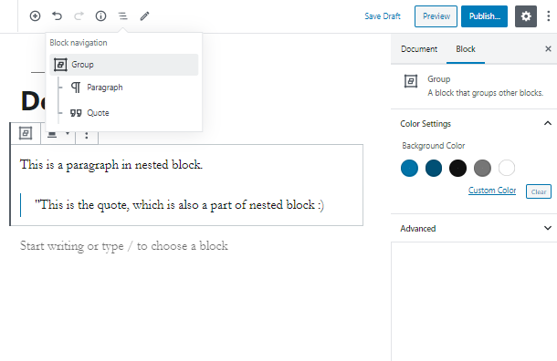Open the block alignment dropdown
557x361 pixels.
click(58, 135)
